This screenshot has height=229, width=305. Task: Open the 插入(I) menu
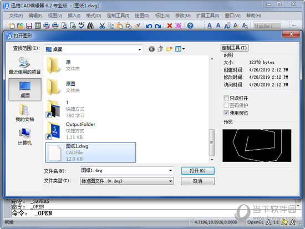(x=74, y=16)
